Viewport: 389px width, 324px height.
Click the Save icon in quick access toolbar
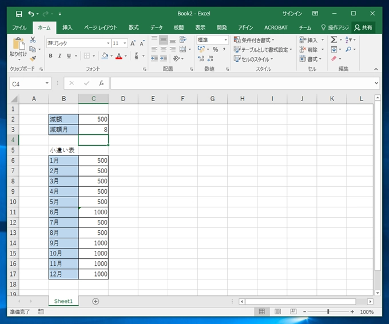19,14
